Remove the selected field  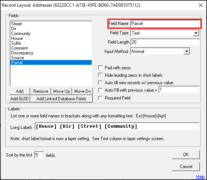tap(41, 91)
